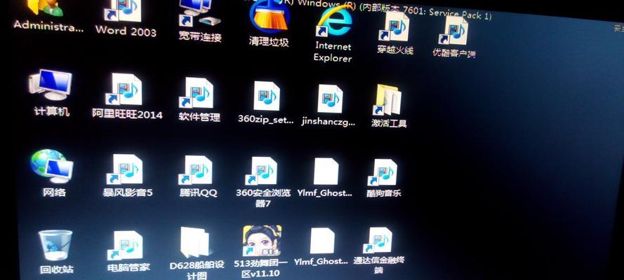This screenshot has height=280, width=624.
Task: Open the 酷狗音乐 shortcut
Action: pos(383,172)
